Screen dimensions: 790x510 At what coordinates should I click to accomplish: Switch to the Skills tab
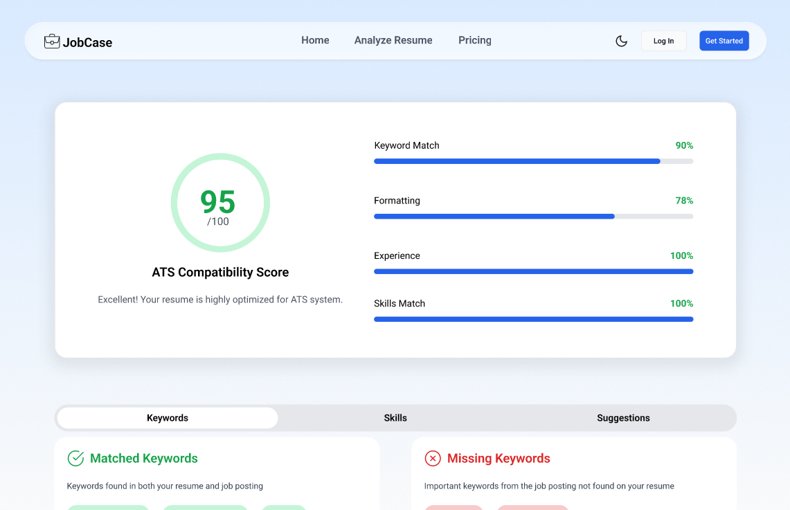tap(395, 418)
